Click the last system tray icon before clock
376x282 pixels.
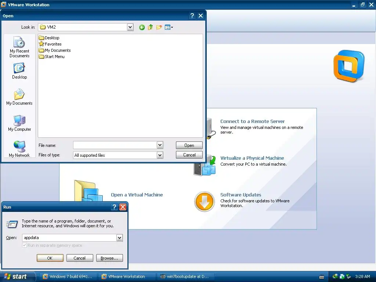[x=349, y=276]
